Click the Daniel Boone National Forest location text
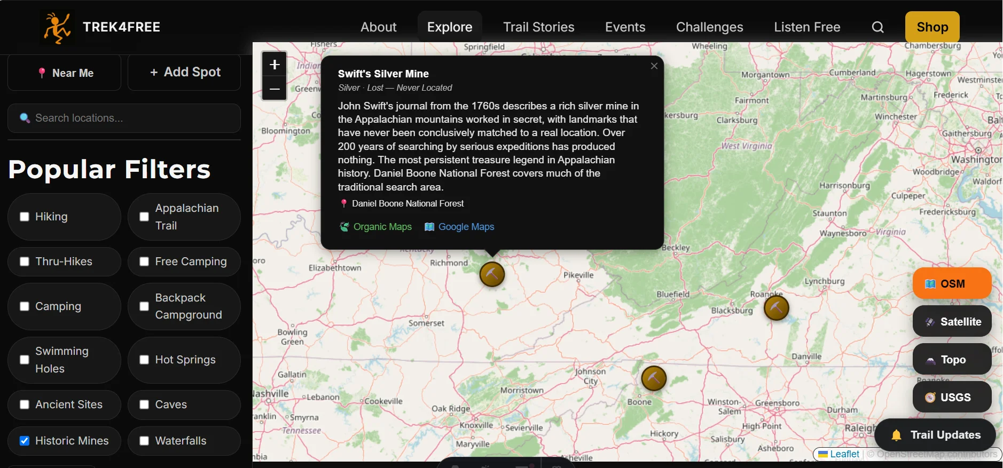Screen dimensions: 1003x468 point(408,203)
